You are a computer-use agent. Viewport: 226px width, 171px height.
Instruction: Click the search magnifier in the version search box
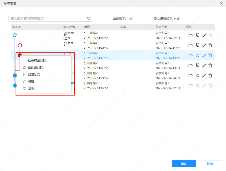(x=88, y=18)
